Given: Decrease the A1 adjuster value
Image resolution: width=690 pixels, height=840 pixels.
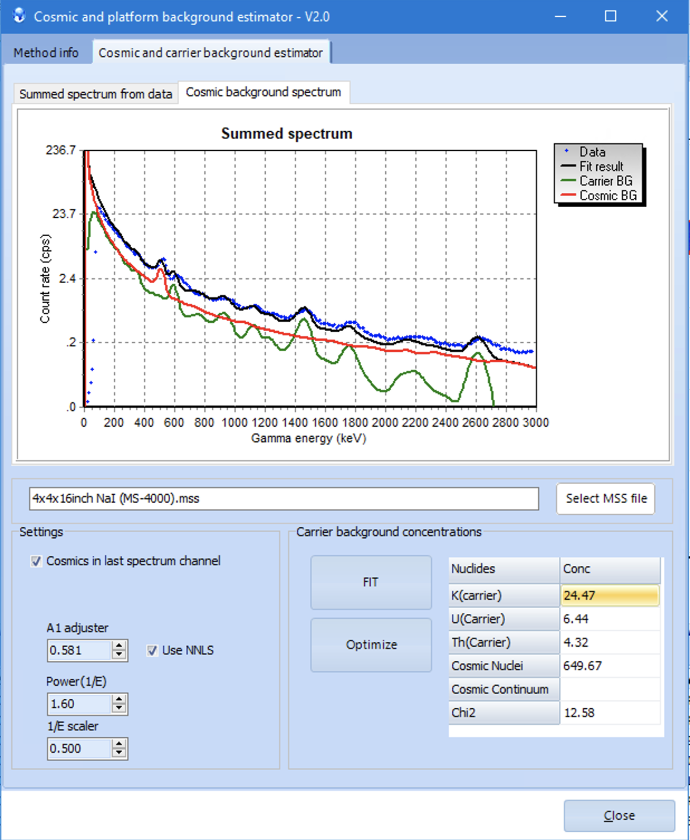Looking at the screenshot, I should [x=119, y=655].
